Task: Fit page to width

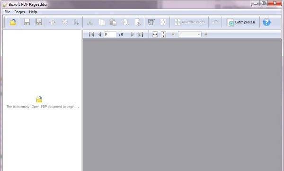Action: [155, 34]
